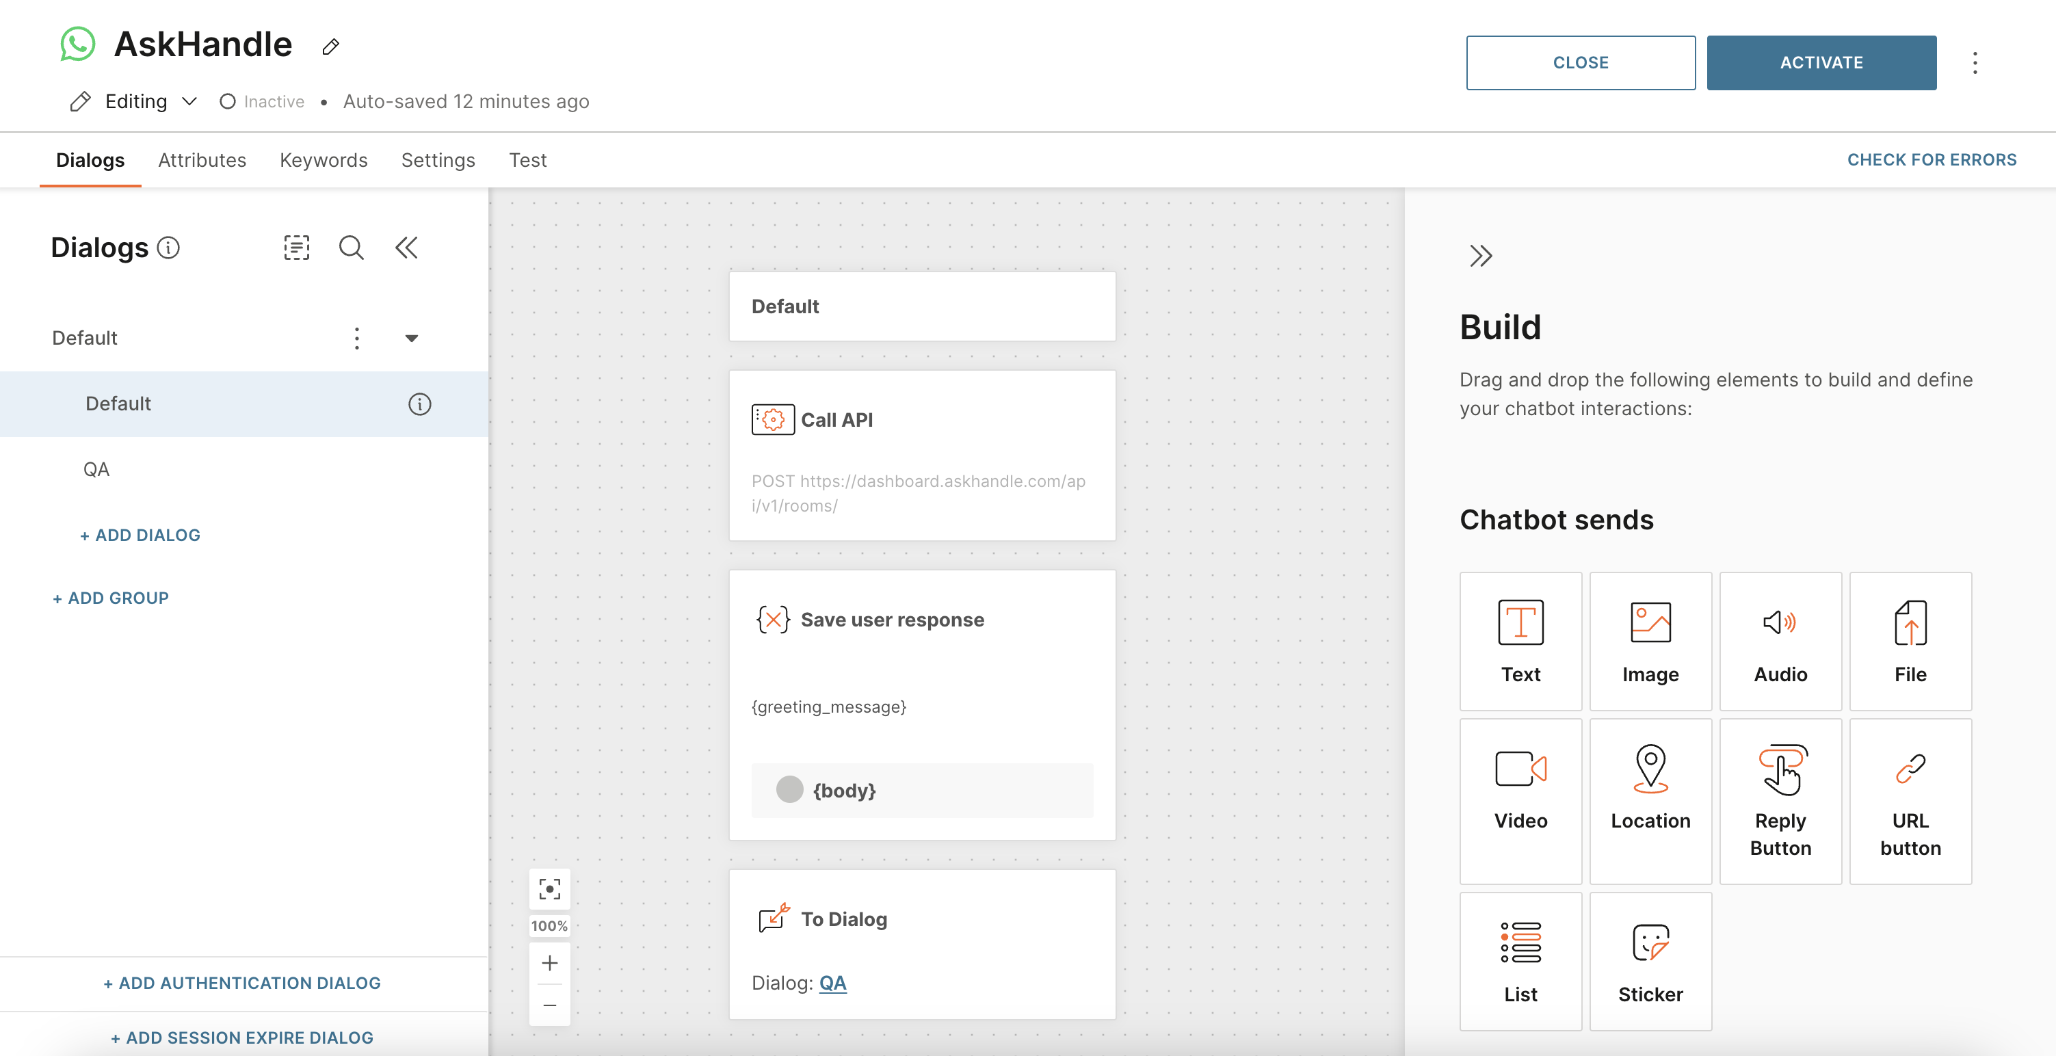Collapse the Dialogs side panel
This screenshot has width=2056, height=1056.
coord(406,248)
